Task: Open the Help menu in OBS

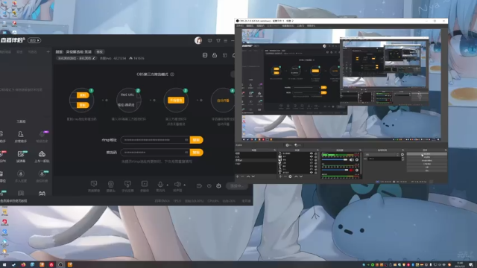Action: pos(311,26)
